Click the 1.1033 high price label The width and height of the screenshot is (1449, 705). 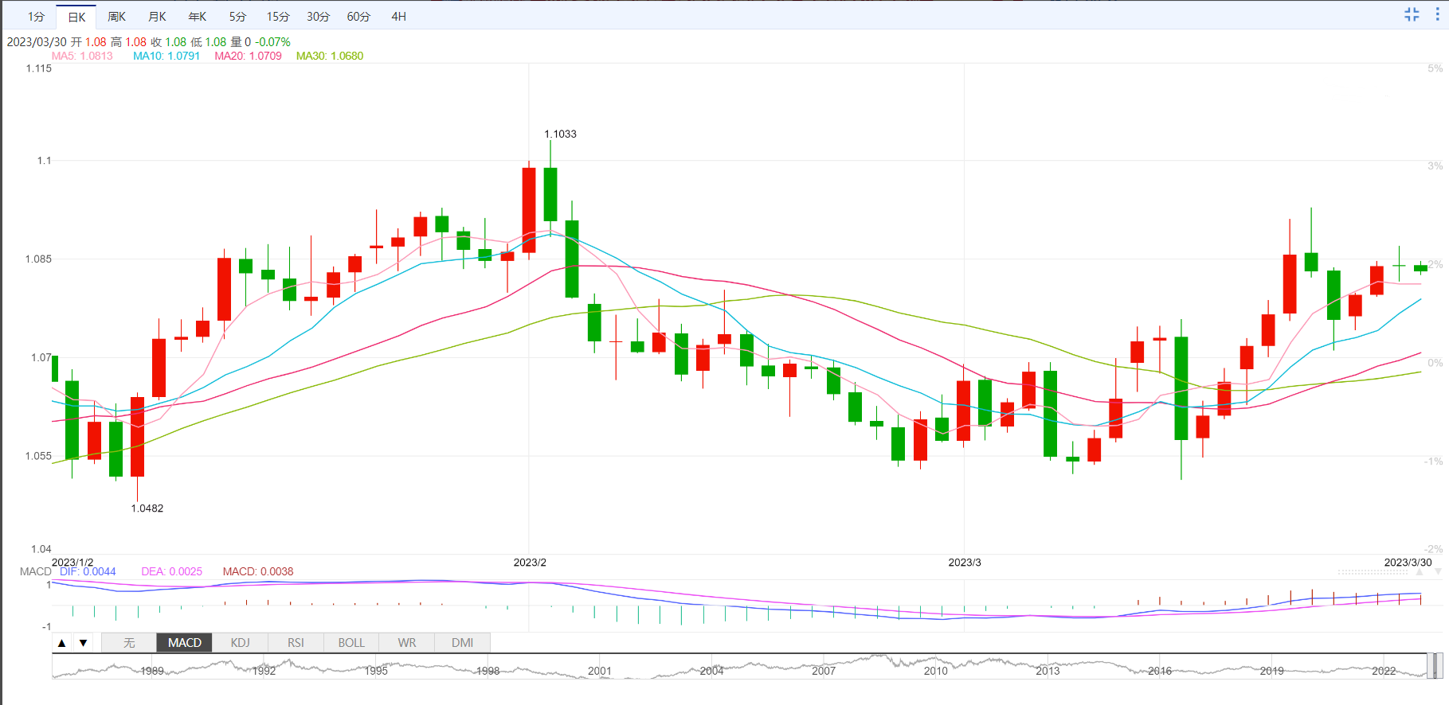coord(561,134)
